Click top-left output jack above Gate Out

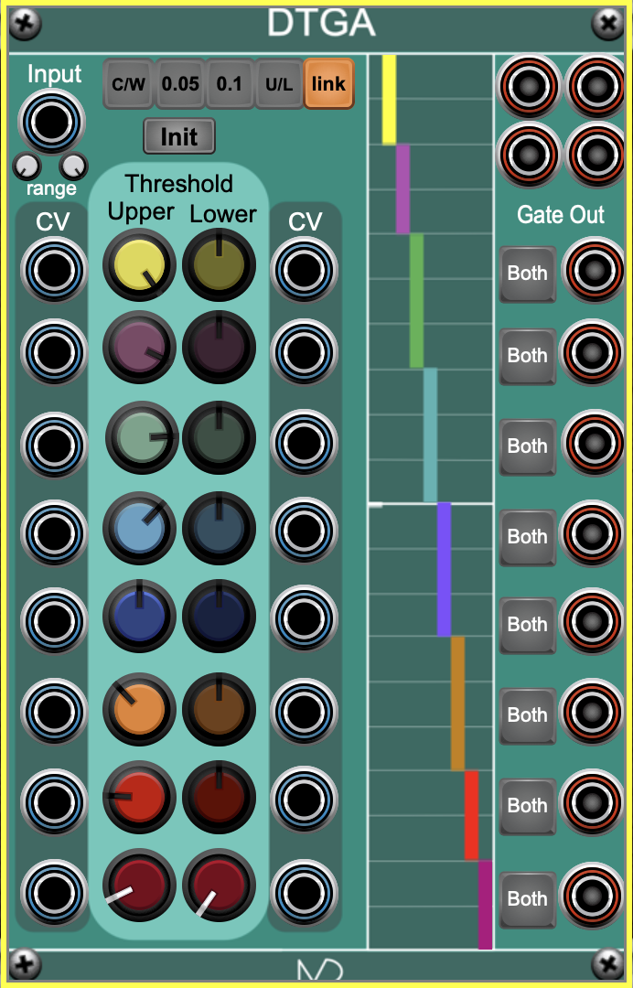coord(529,86)
